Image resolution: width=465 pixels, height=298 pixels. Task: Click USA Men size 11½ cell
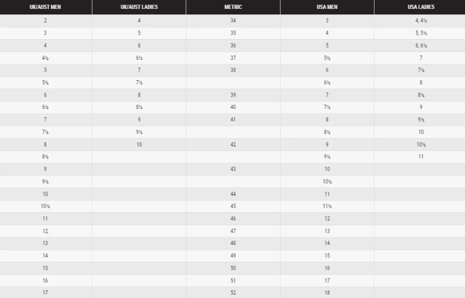(x=327, y=206)
